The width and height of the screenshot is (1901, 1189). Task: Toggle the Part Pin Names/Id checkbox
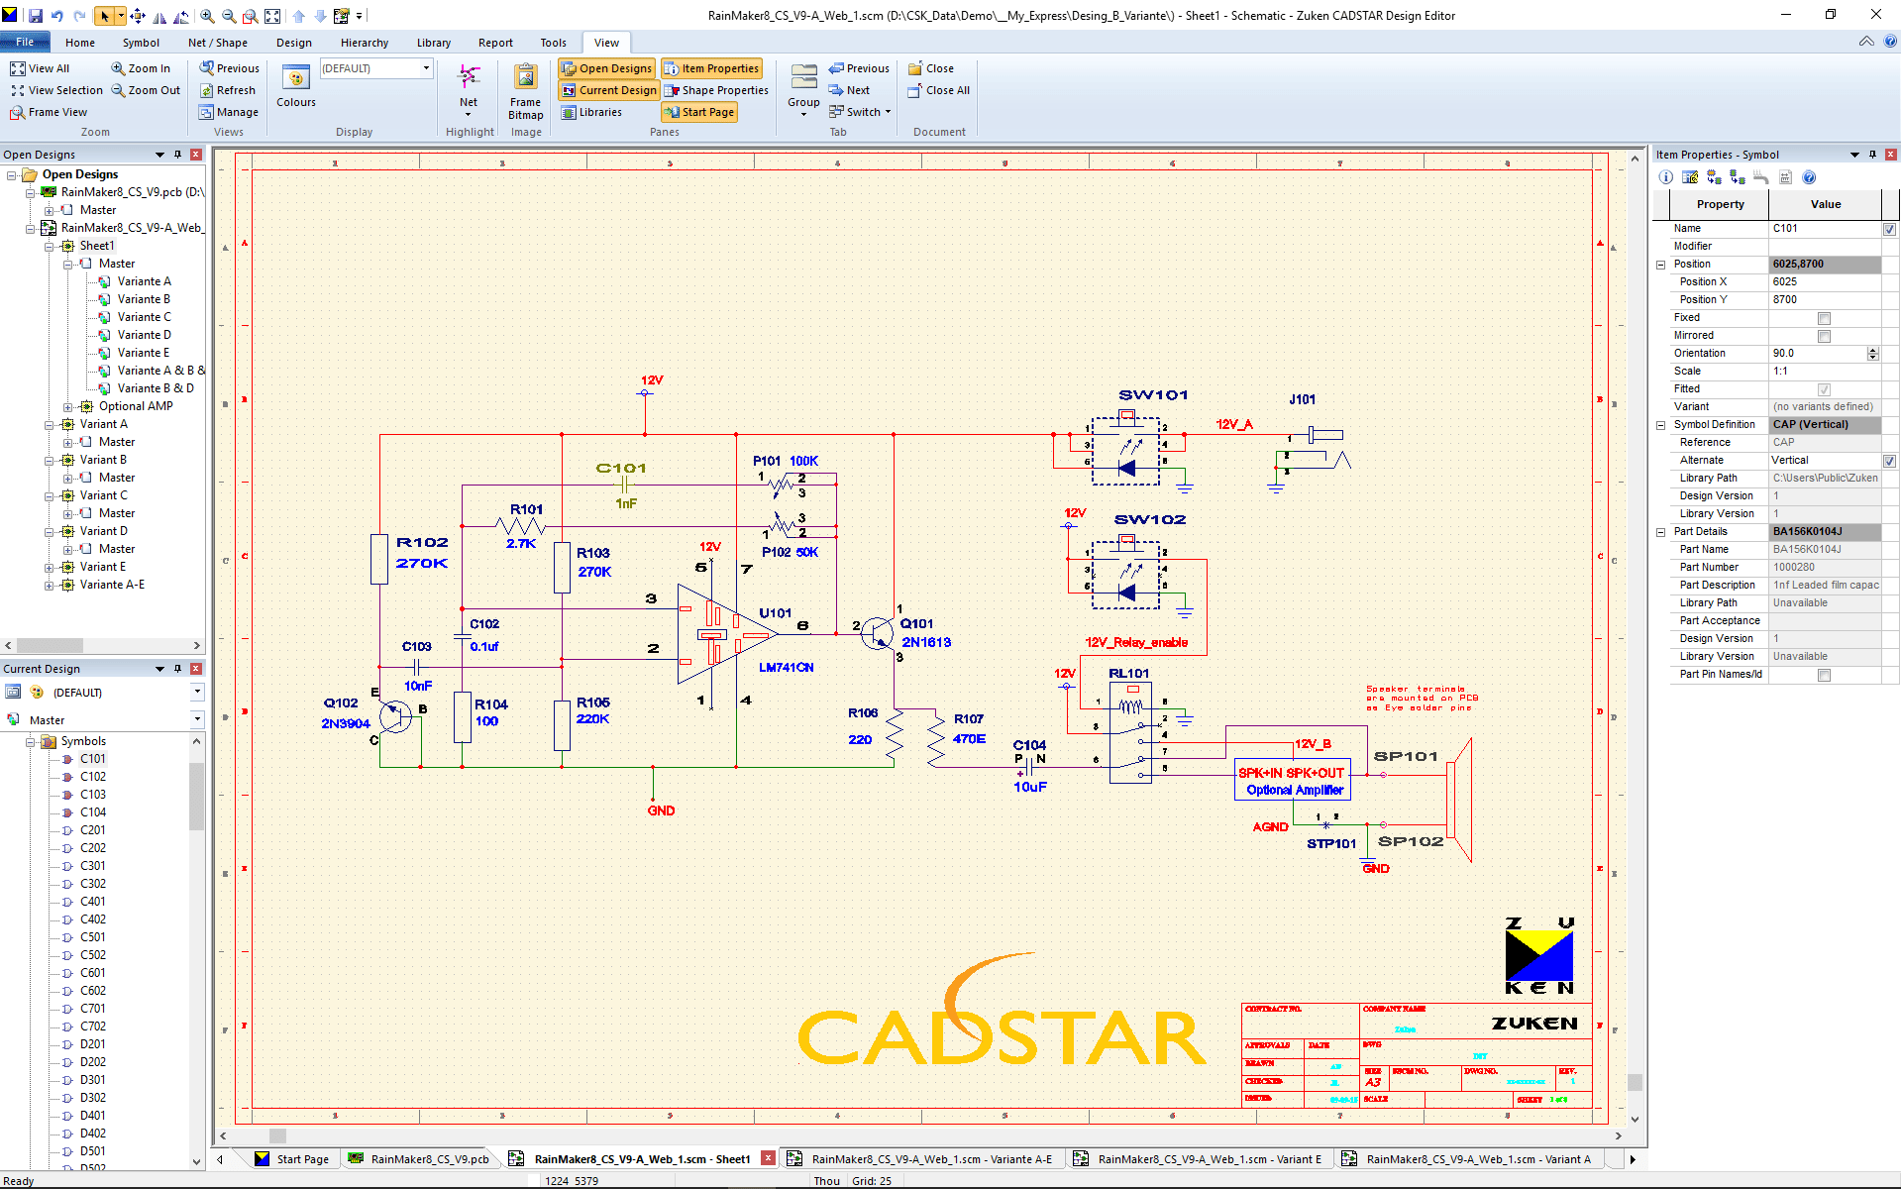tap(1824, 675)
